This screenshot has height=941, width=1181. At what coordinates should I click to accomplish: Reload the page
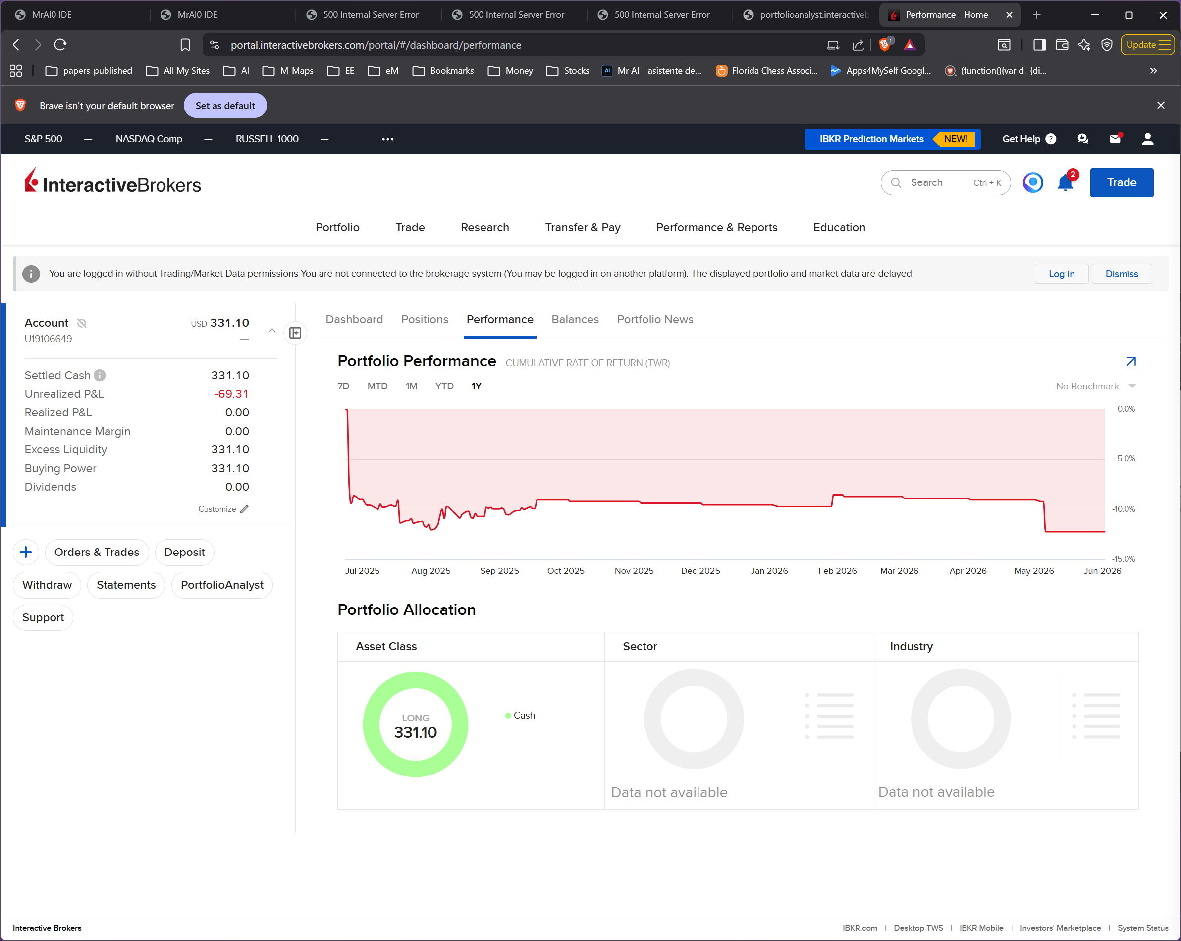(x=60, y=45)
